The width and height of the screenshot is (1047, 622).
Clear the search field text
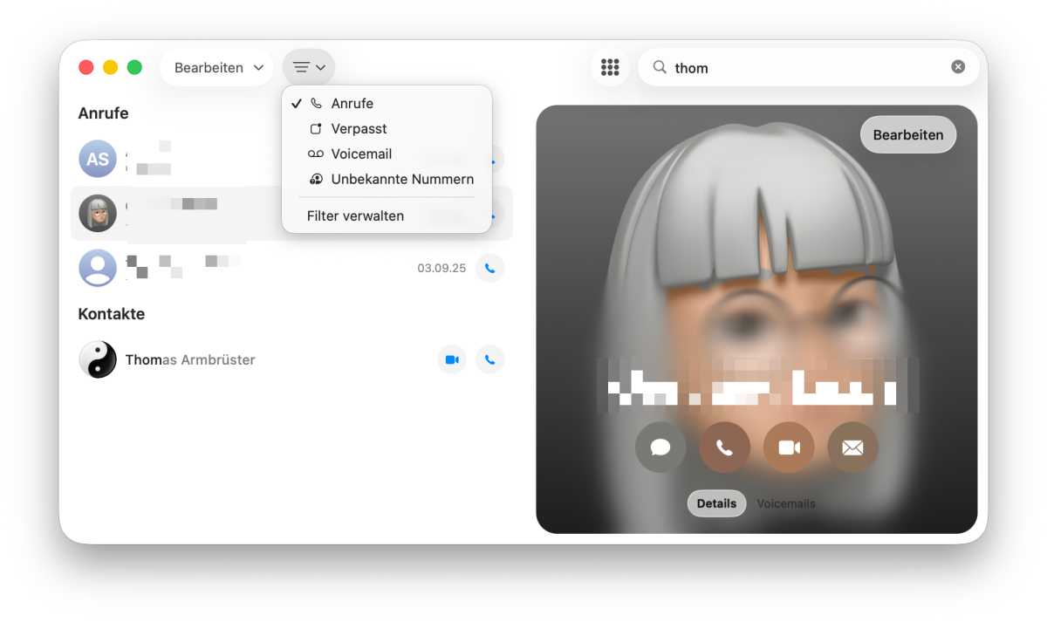click(x=958, y=67)
